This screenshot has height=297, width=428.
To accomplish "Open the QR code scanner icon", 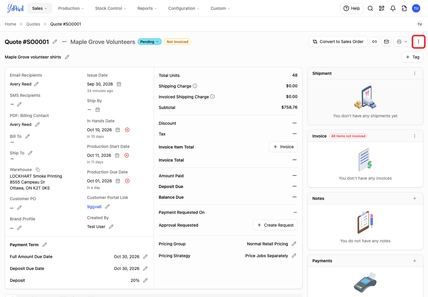I will click(x=382, y=8).
